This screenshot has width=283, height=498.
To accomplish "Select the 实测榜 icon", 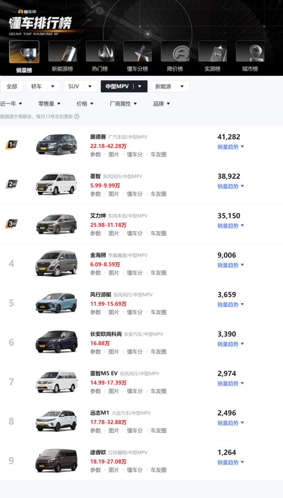I will coord(213,51).
